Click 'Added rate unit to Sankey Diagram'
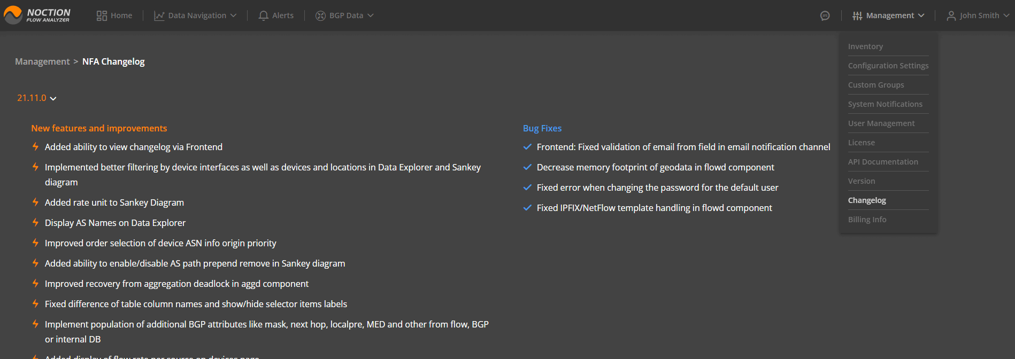The width and height of the screenshot is (1015, 359). pyautogui.click(x=114, y=202)
